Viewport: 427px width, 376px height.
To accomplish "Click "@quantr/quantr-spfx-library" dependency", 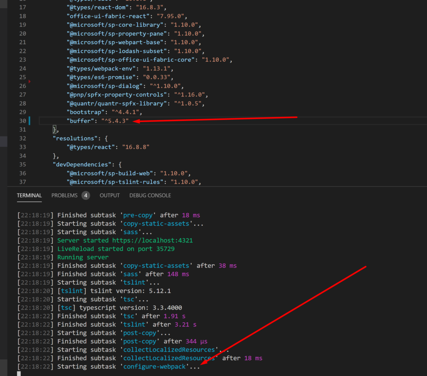I will click(117, 103).
